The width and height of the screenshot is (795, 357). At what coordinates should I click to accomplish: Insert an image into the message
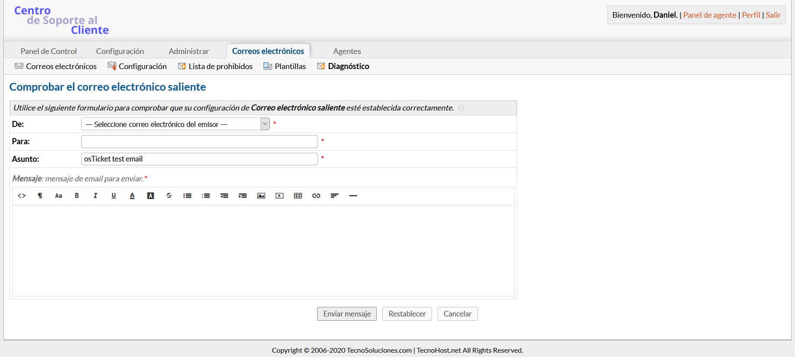261,196
